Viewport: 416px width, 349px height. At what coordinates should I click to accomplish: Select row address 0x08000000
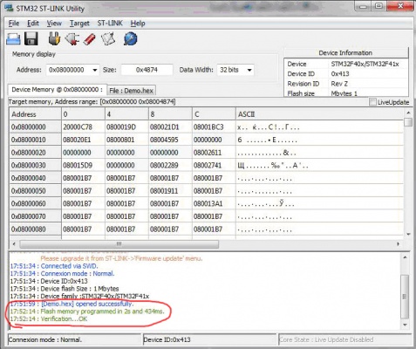(36, 127)
